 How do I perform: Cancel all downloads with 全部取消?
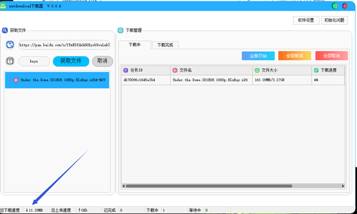(x=331, y=56)
